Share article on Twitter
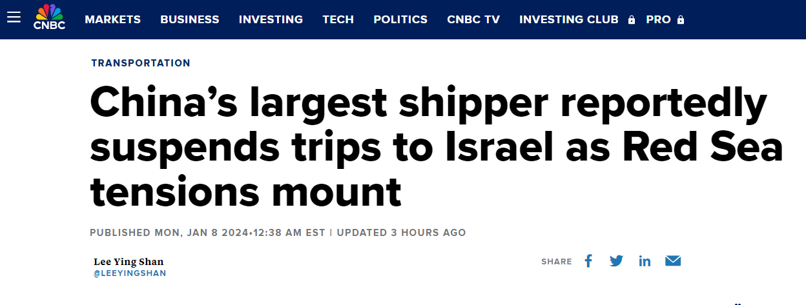Screen dimensions: 806x305 [616, 261]
